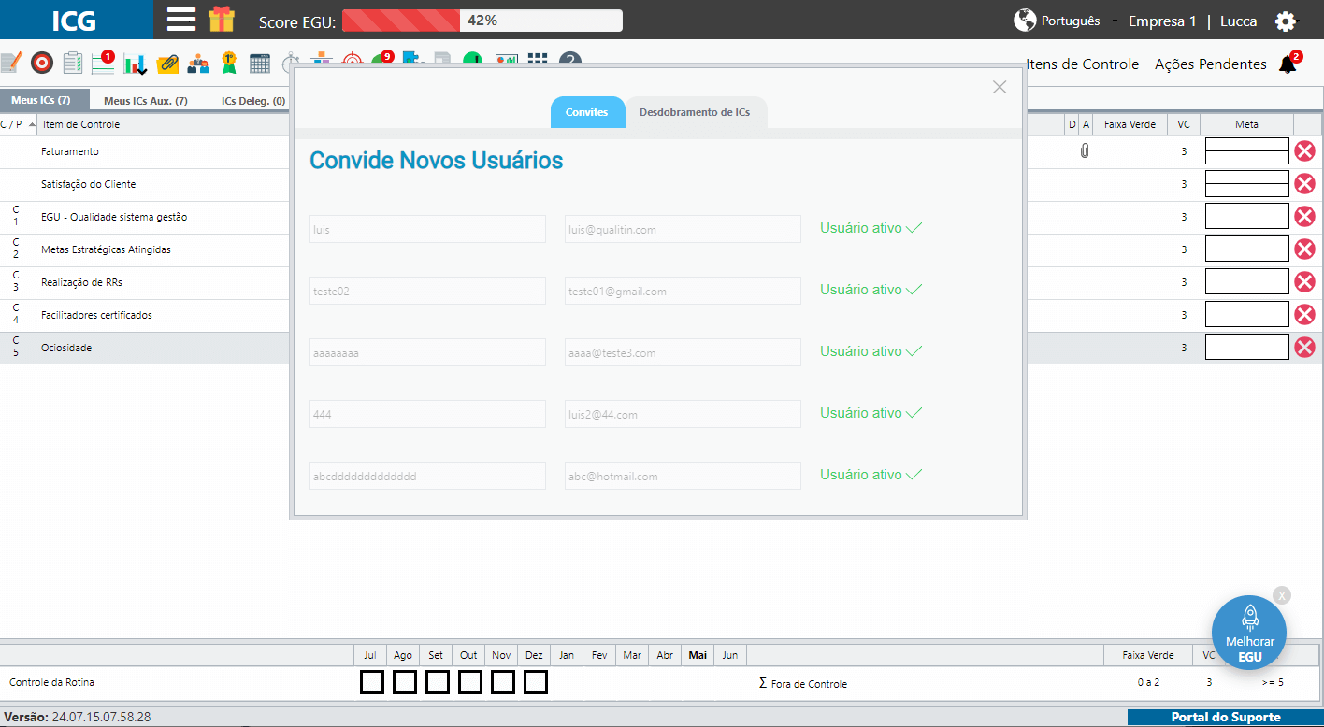
Task: Delete the Faturamento row
Action: 1304,150
